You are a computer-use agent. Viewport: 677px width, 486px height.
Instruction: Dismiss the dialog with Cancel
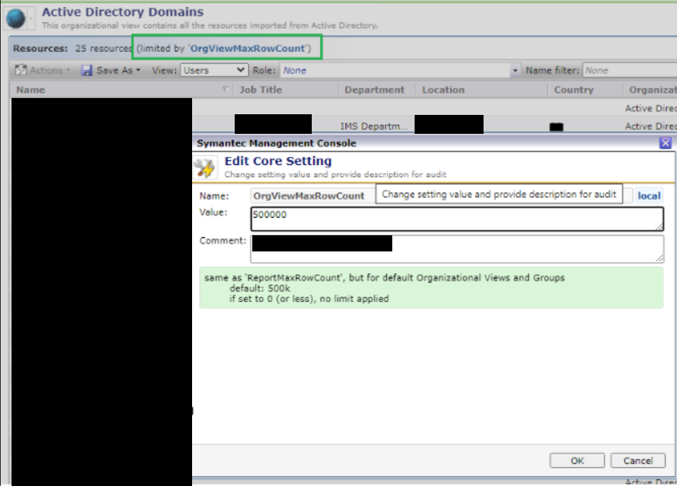point(638,460)
